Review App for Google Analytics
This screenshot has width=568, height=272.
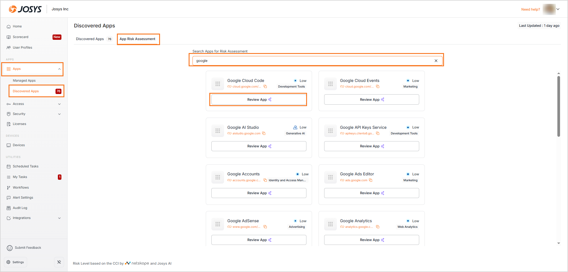tap(371, 240)
